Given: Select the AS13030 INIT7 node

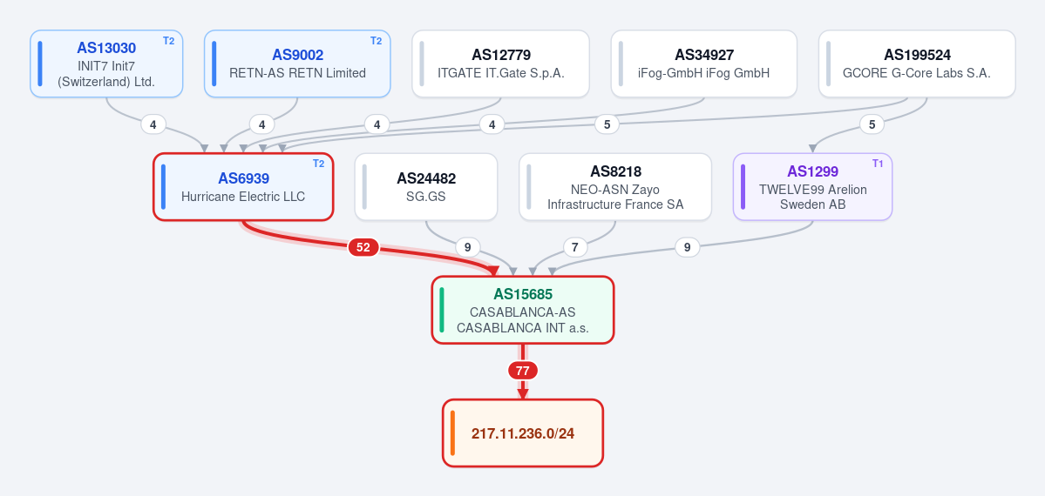Looking at the screenshot, I should (106, 64).
